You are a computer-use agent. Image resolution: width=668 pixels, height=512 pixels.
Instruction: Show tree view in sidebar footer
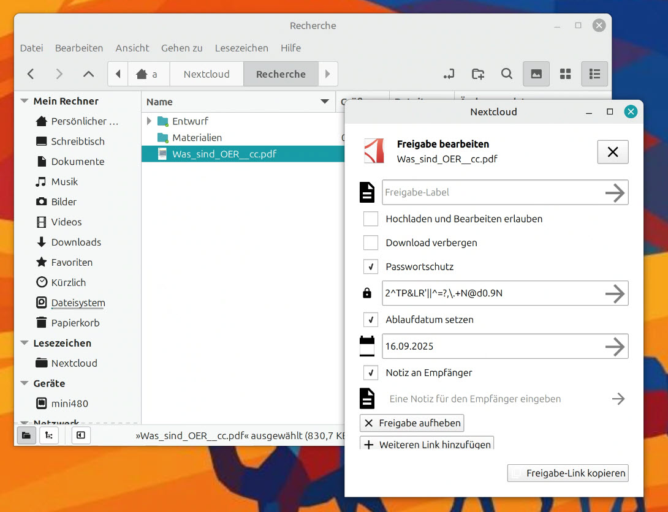[49, 435]
